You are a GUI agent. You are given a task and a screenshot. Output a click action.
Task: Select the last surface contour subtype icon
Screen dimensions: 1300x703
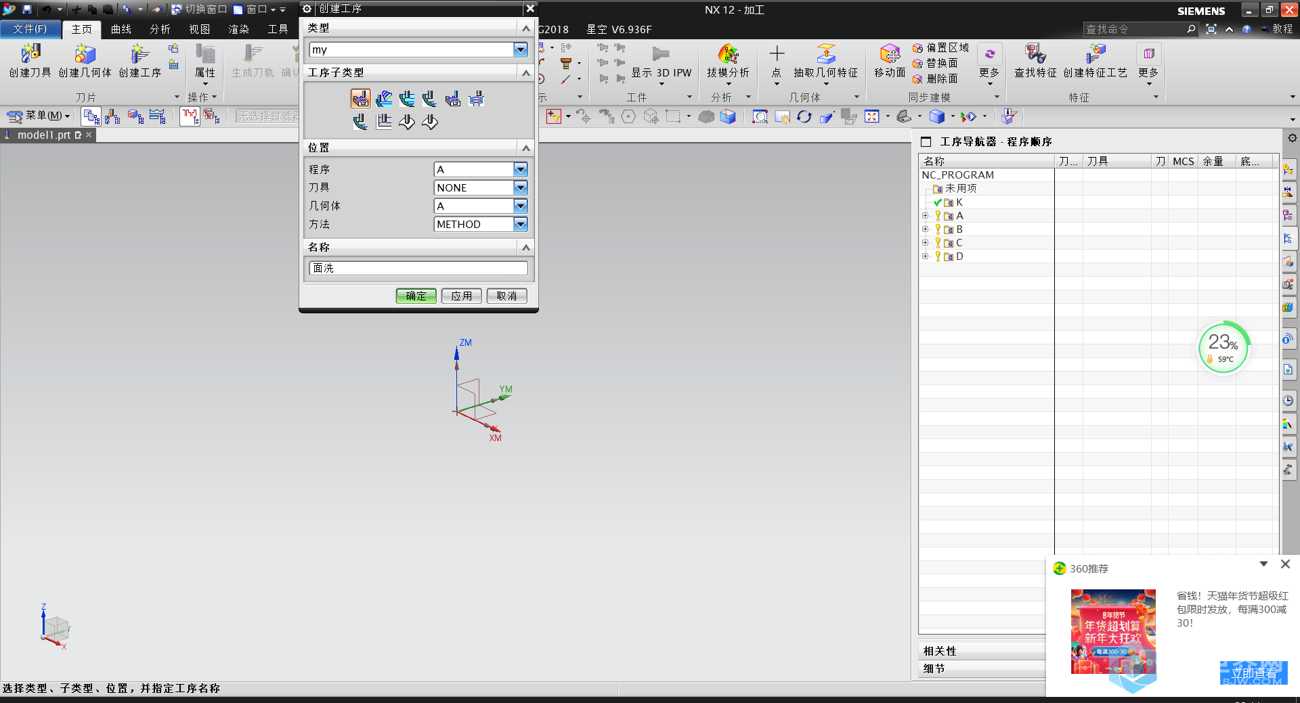coord(430,122)
